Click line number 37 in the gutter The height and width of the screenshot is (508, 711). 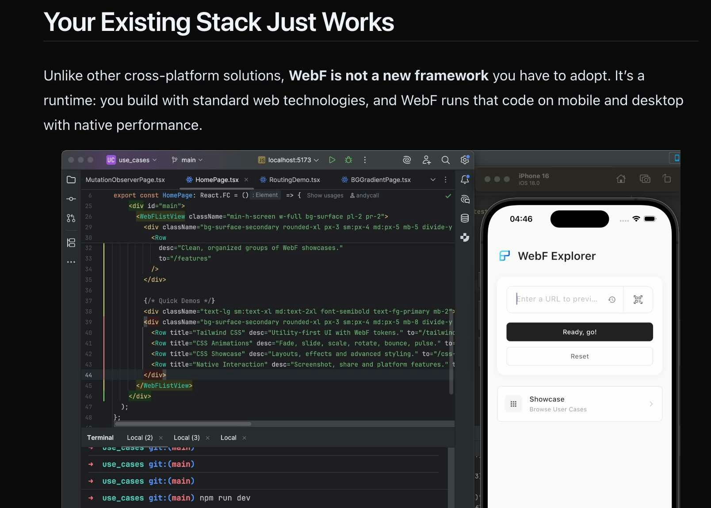point(88,301)
